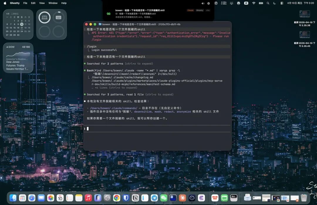Click the battery status icon
Viewport: 317px width, 205px height.
click(261, 3)
